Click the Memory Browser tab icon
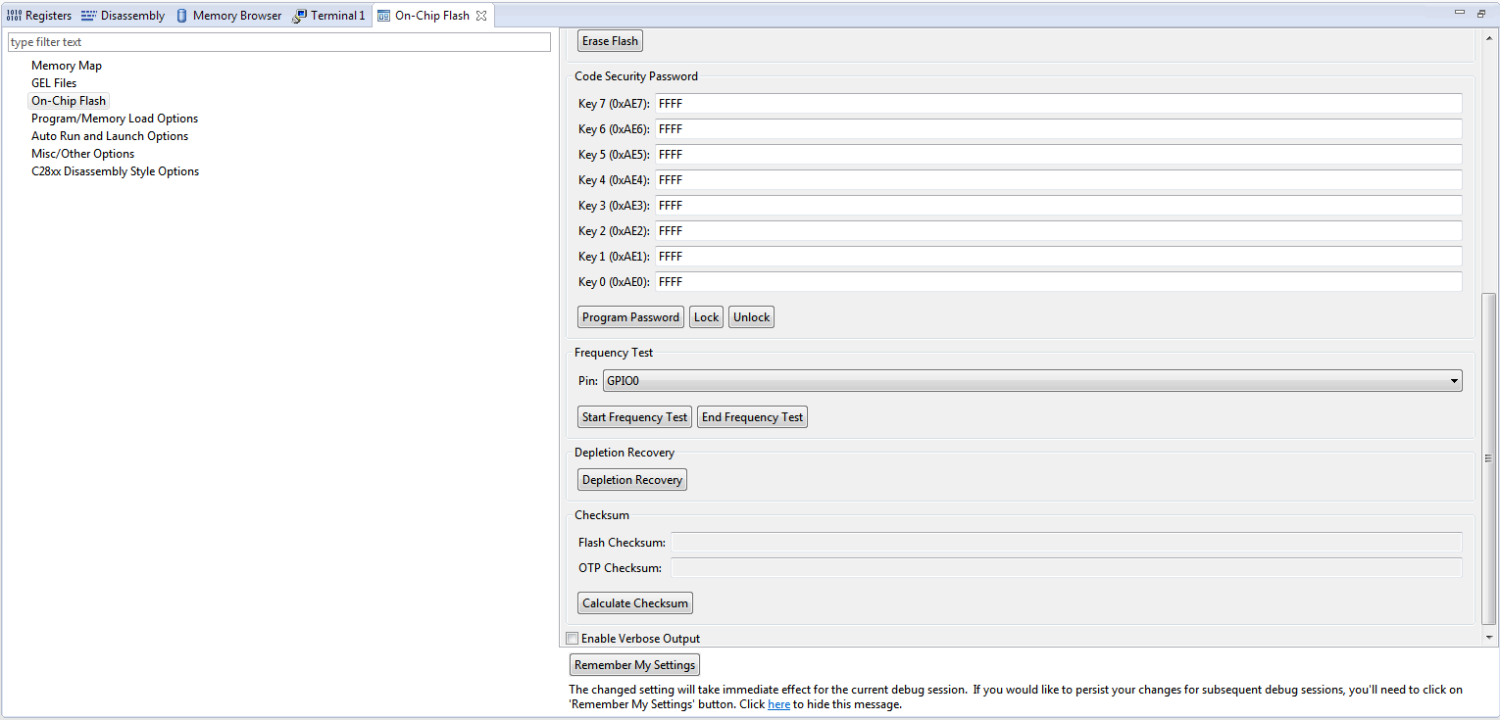Screen dimensions: 1500x720 pyautogui.click(x=181, y=16)
